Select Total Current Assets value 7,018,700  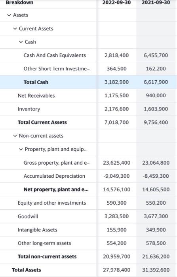pyautogui.click(x=116, y=122)
